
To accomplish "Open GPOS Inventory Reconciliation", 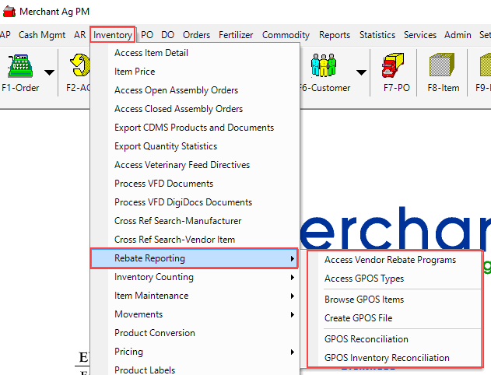I will [387, 358].
